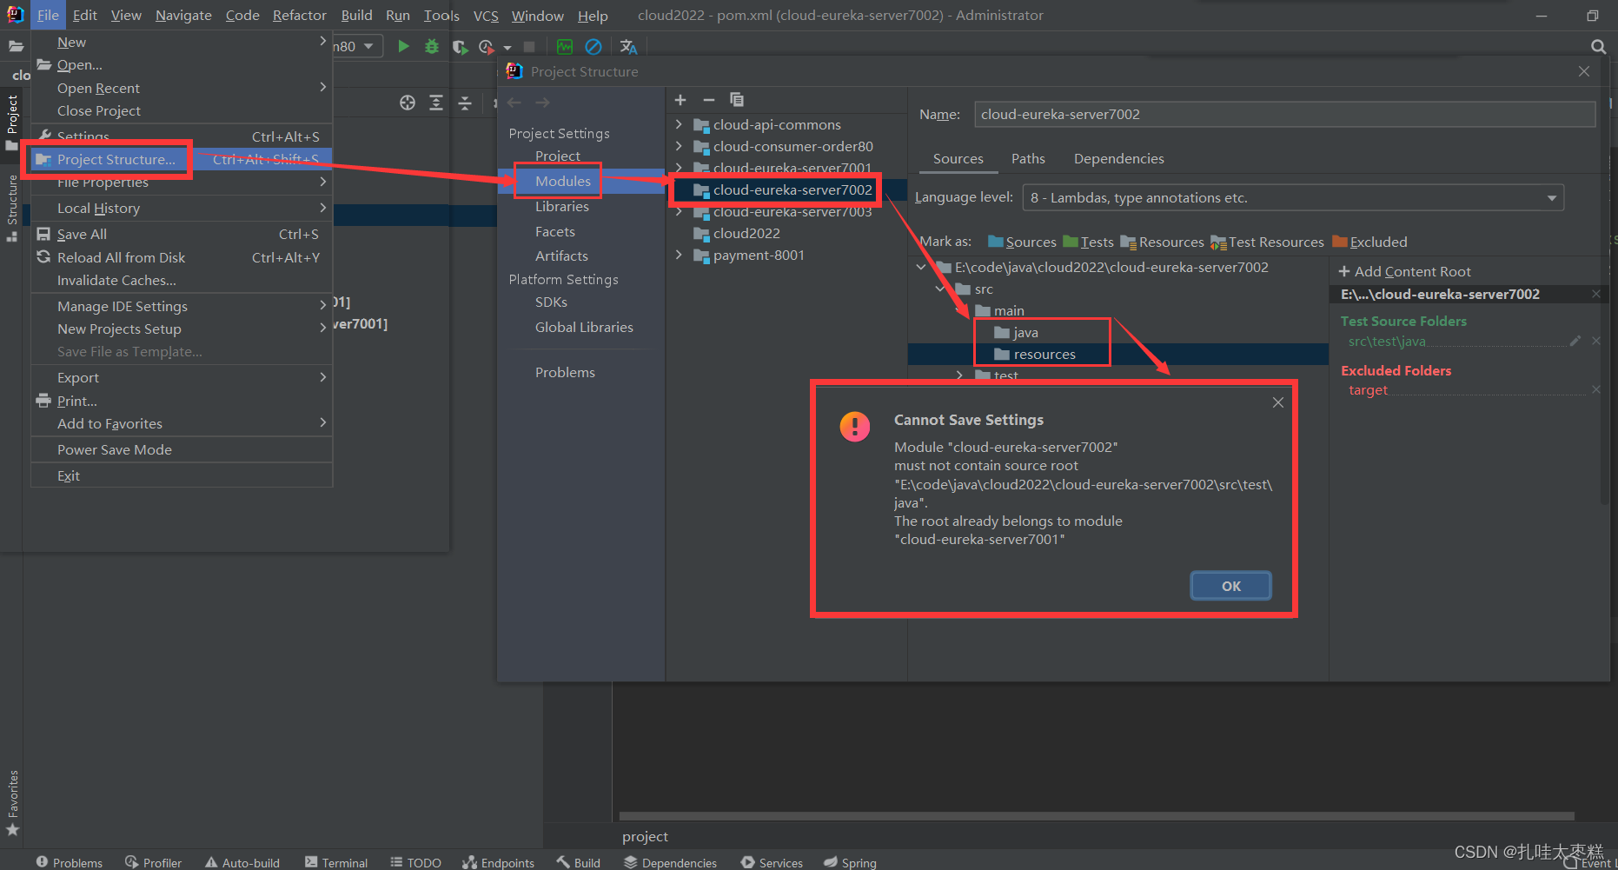The image size is (1618, 870).
Task: Close the Cannot Save Settings dialog
Action: 1277,402
